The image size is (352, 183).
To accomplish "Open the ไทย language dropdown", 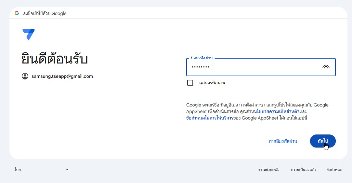I will pyautogui.click(x=42, y=170).
